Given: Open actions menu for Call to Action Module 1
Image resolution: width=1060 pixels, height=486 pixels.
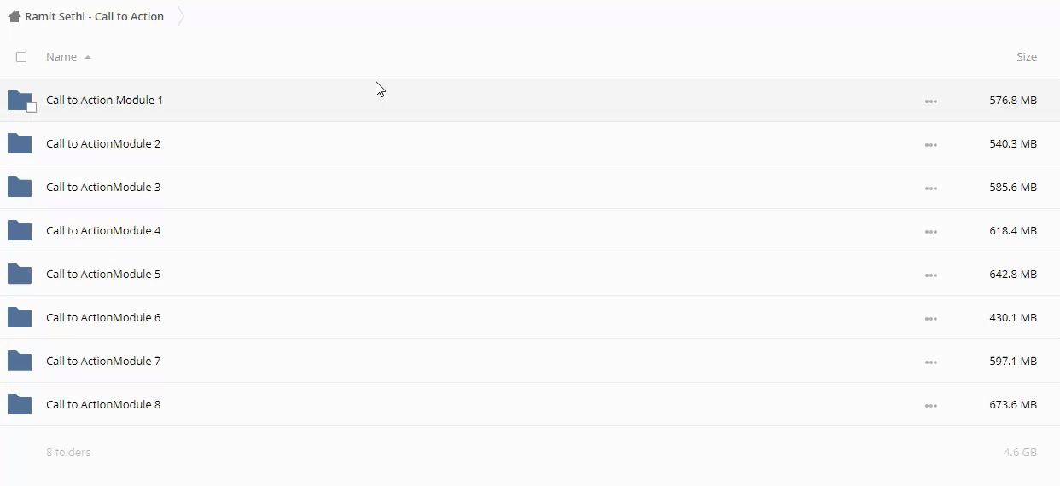Looking at the screenshot, I should pyautogui.click(x=930, y=101).
